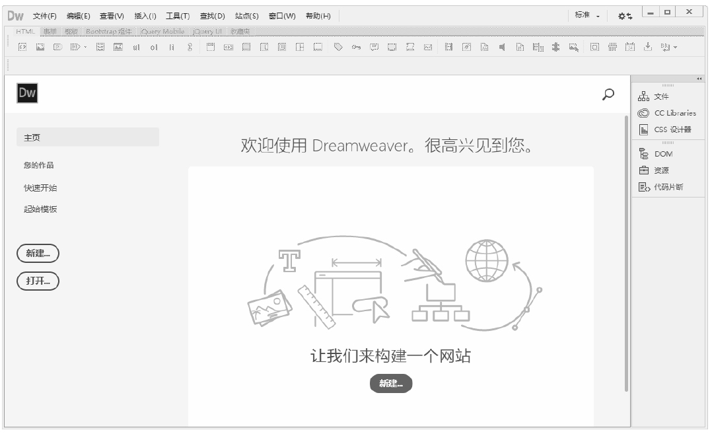Insert an unordered list with ul icon

[x=137, y=47]
